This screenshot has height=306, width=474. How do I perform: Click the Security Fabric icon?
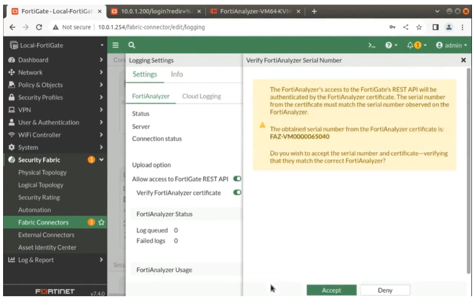[x=11, y=159]
